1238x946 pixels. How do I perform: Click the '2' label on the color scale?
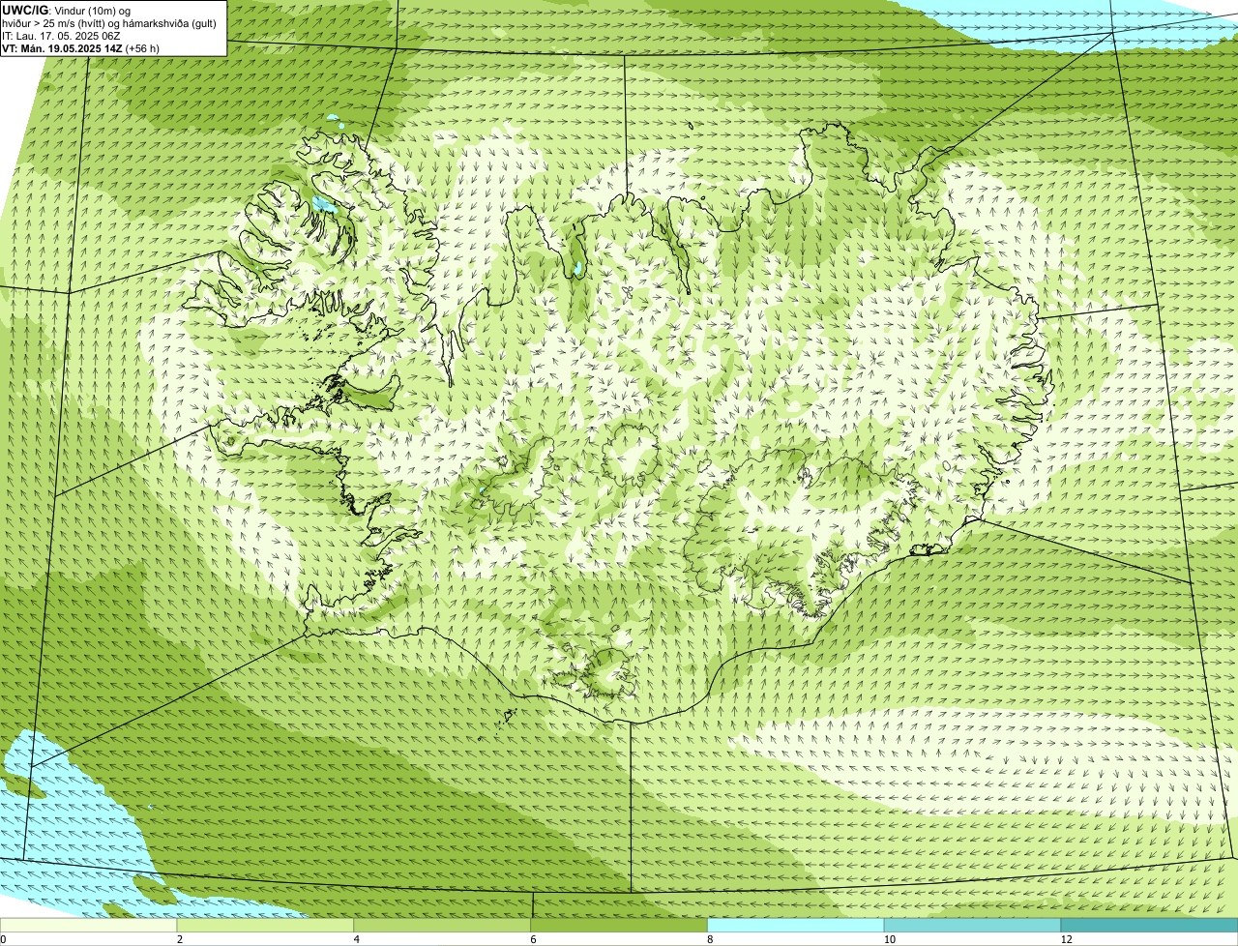click(180, 939)
